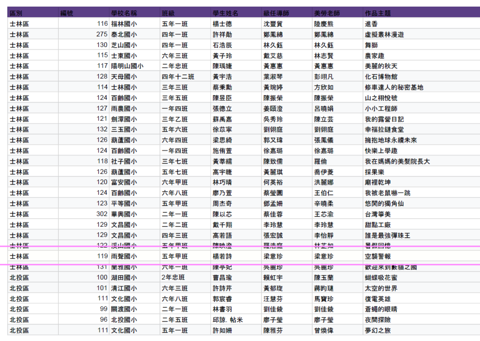Select the 我在媽媽的美髮院長大 cell
Screen dimensions: 480x341
pyautogui.click(x=397, y=161)
